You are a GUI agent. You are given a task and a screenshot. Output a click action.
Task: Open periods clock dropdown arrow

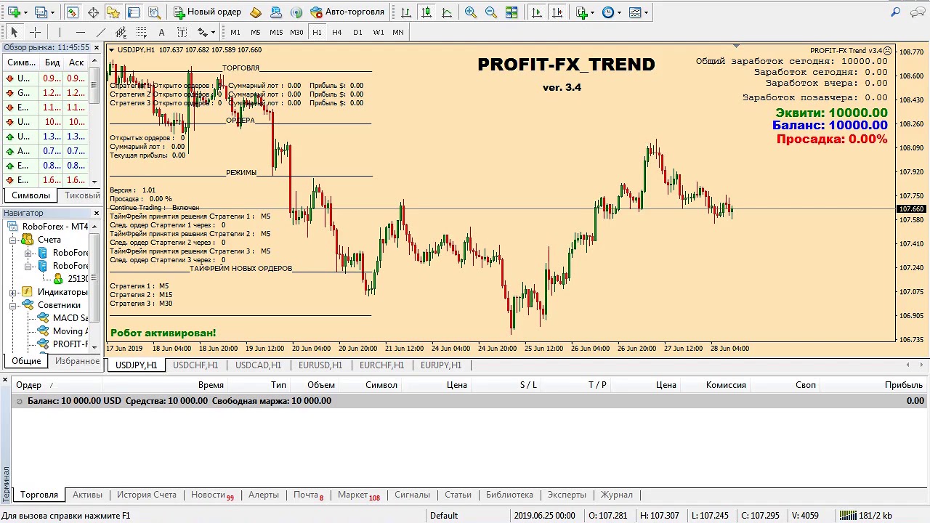point(620,12)
